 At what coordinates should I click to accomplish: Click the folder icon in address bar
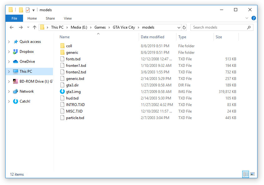[x=42, y=27]
